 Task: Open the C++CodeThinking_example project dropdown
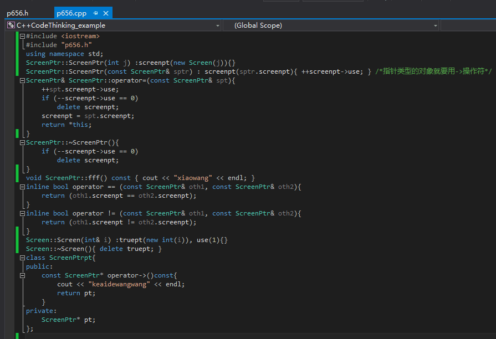pos(217,25)
